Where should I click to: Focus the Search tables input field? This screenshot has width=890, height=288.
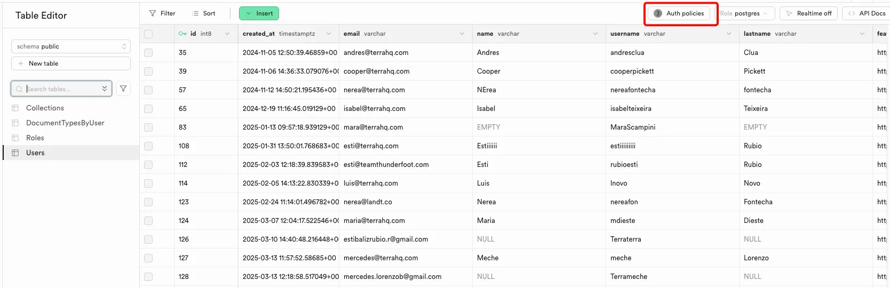tap(61, 89)
